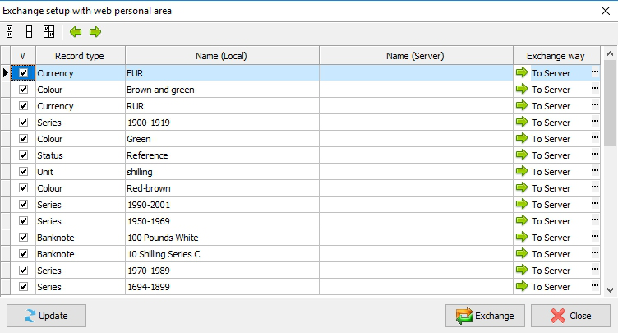Viewport: 618px width, 333px height.
Task: Open exchange way ellipsis for Green row
Action: [x=595, y=138]
